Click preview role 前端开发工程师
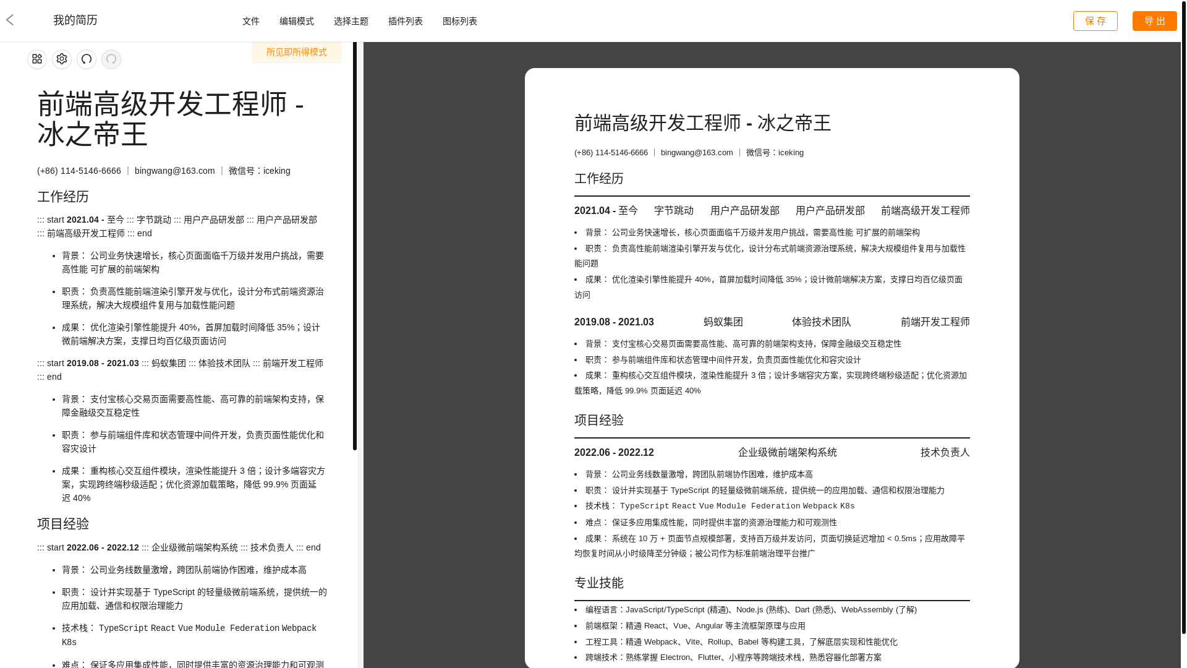The width and height of the screenshot is (1187, 668). (x=935, y=322)
